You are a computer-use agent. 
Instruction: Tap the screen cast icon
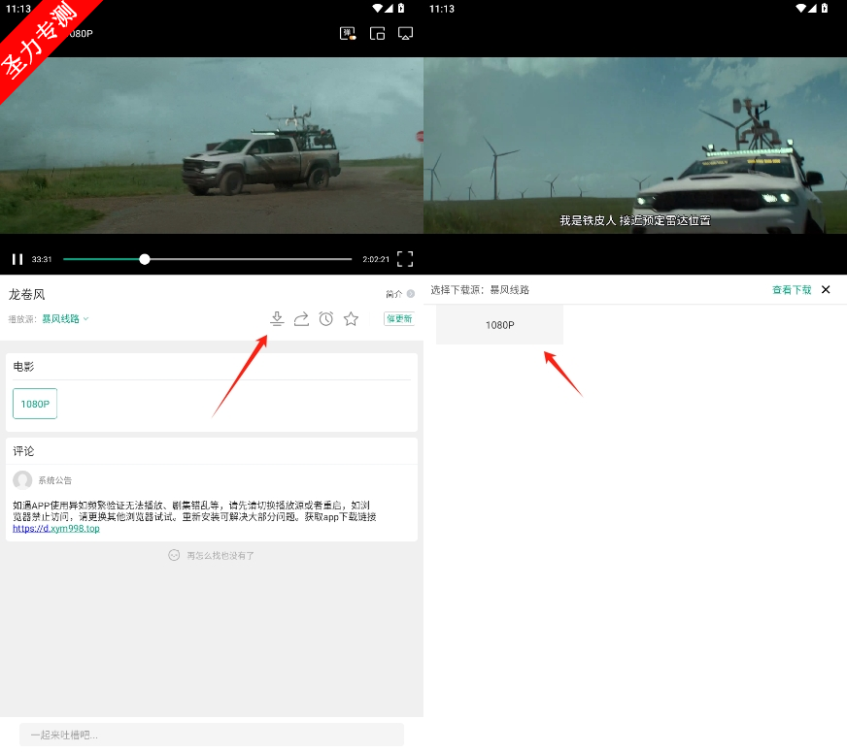tap(405, 33)
